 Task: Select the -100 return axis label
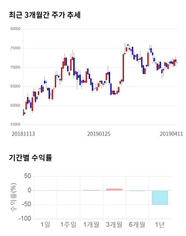[x=24, y=219]
